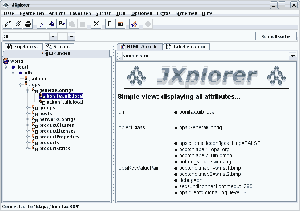Switch to the Tabelleneditor tab
300x211 pixels.
point(186,47)
